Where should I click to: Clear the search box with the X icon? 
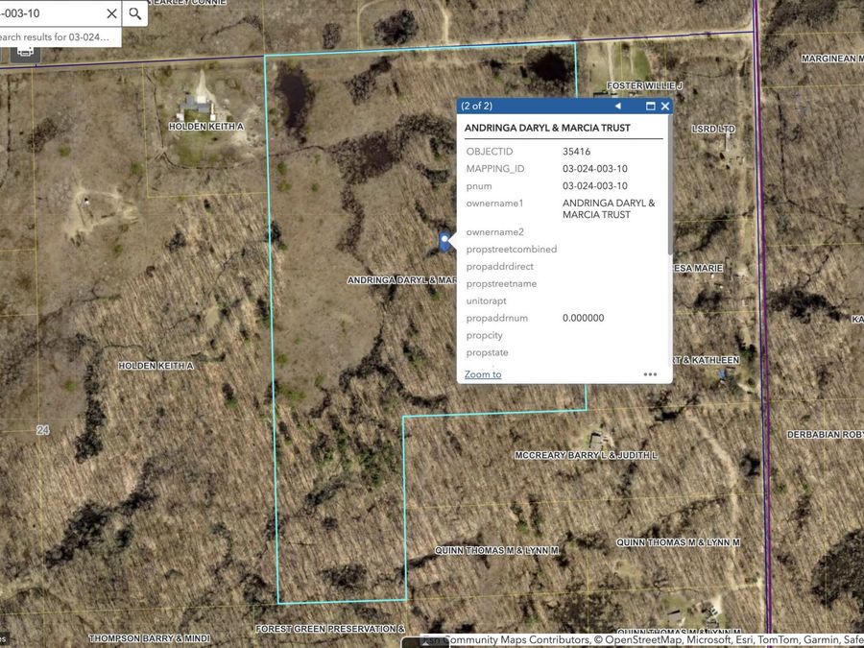(x=111, y=13)
